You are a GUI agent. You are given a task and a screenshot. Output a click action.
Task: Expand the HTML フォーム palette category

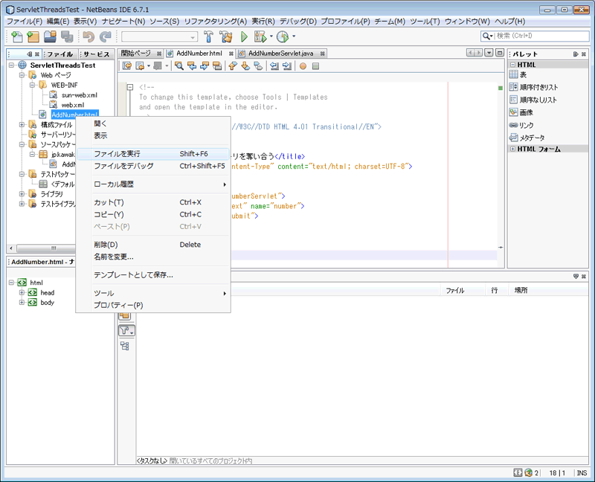tap(512, 150)
